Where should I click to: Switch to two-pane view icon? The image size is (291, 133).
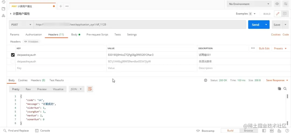(x=272, y=131)
